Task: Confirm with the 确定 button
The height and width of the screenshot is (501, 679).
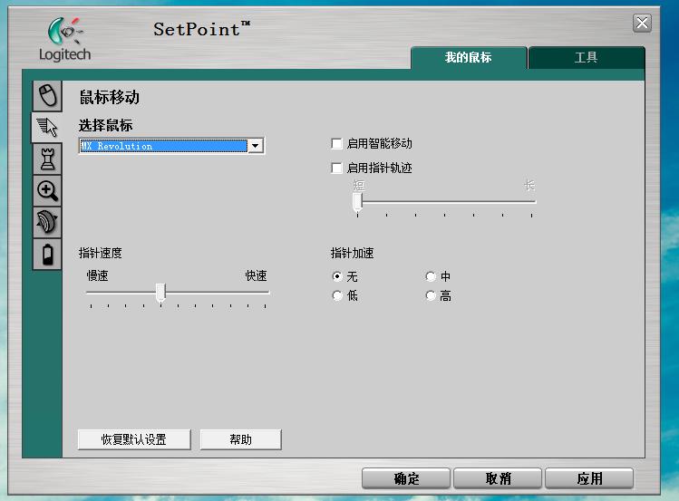Action: (x=406, y=478)
